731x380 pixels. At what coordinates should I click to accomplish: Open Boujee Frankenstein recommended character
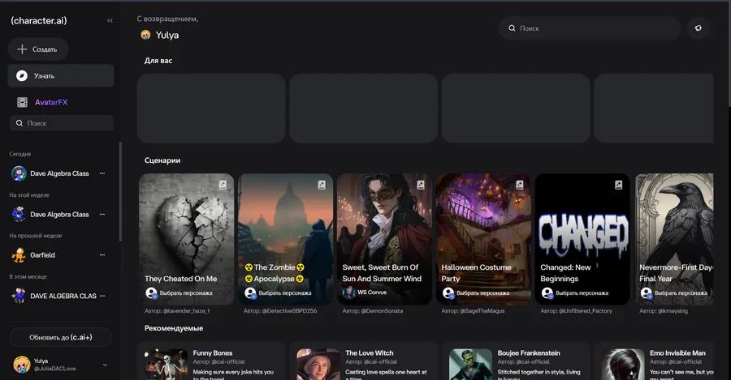(x=516, y=361)
